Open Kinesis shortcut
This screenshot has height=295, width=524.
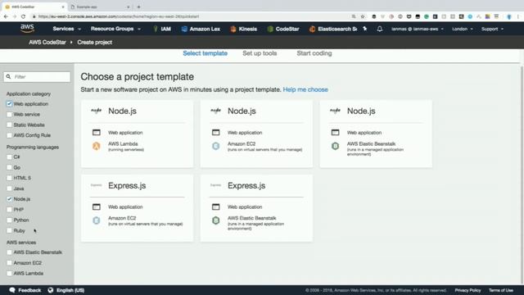click(244, 29)
